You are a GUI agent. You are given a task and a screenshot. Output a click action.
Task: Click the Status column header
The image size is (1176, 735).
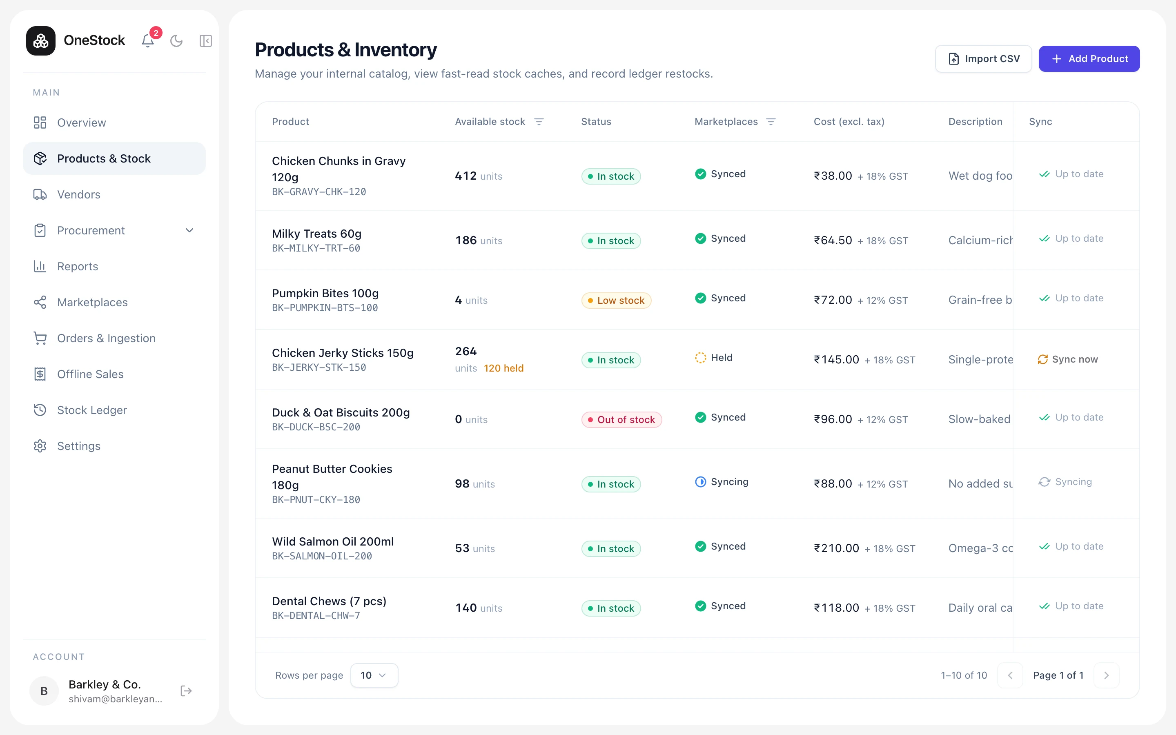[596, 122]
